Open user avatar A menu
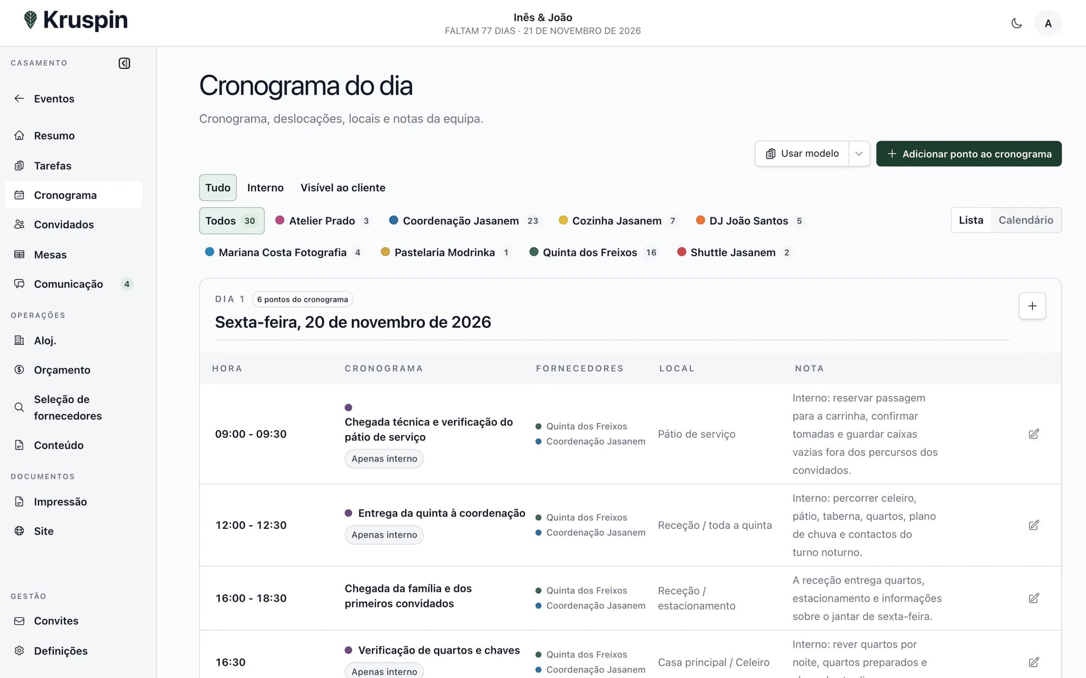 tap(1048, 23)
